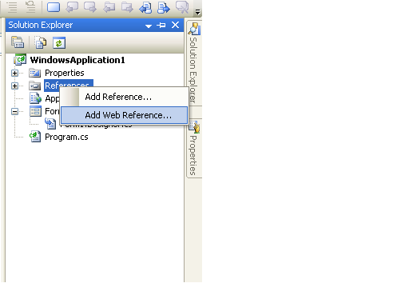This screenshot has height=307, width=409.
Task: Switch to the vertical Solution Explorer side tab
Action: (x=194, y=63)
